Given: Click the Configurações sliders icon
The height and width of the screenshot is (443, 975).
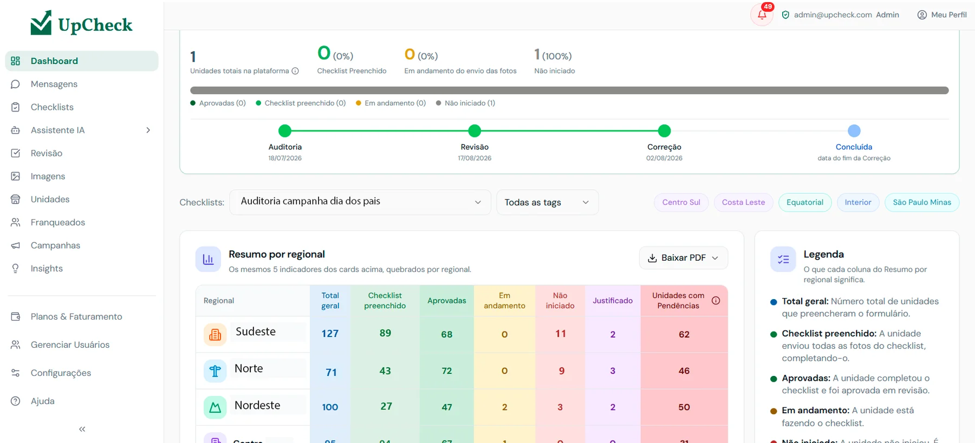Looking at the screenshot, I should [x=15, y=373].
